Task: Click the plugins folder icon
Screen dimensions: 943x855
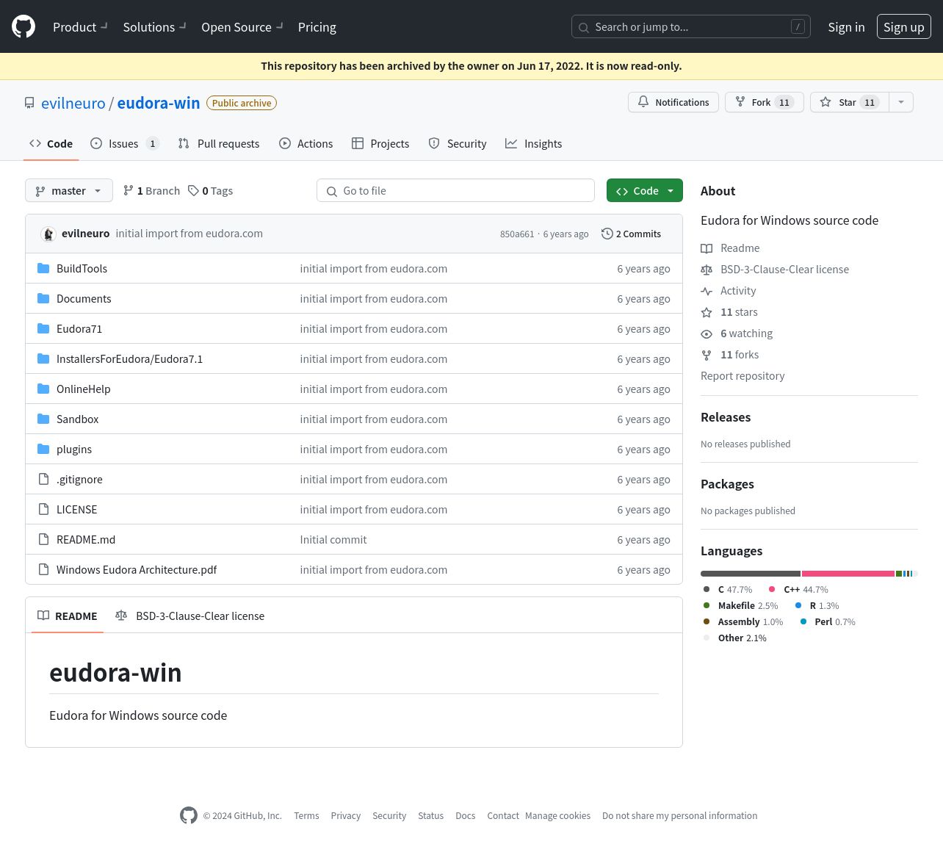Action: coord(43,450)
